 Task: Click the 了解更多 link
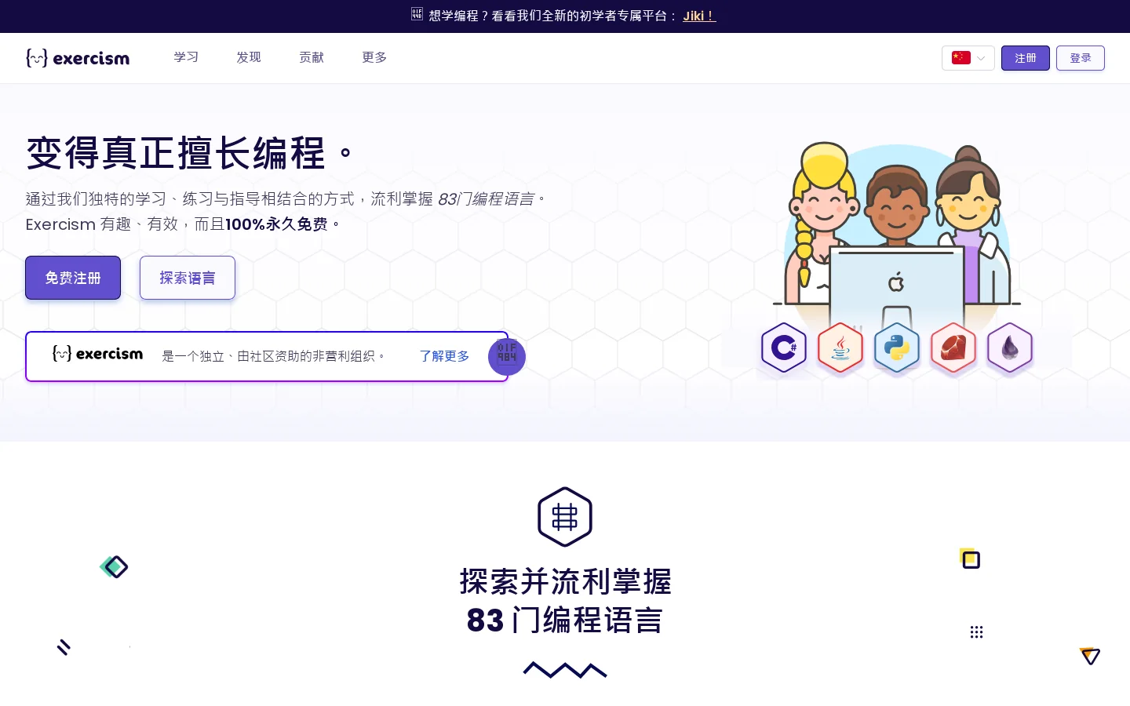444,356
